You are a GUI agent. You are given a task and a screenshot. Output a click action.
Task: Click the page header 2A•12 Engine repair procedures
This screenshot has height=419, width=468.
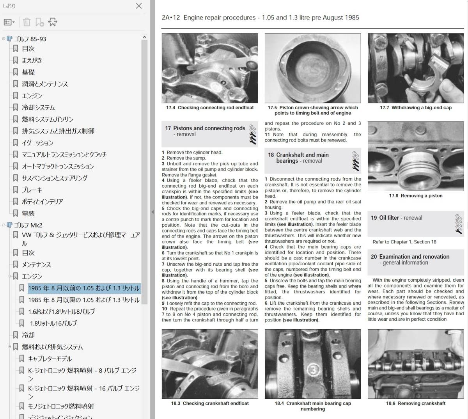260,18
